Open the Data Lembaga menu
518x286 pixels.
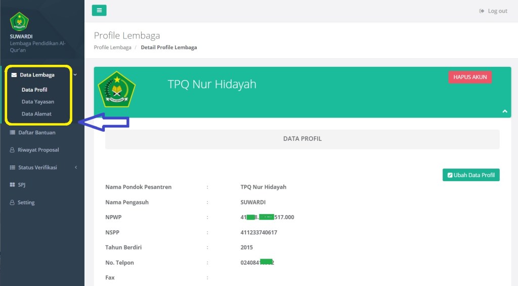pyautogui.click(x=37, y=75)
